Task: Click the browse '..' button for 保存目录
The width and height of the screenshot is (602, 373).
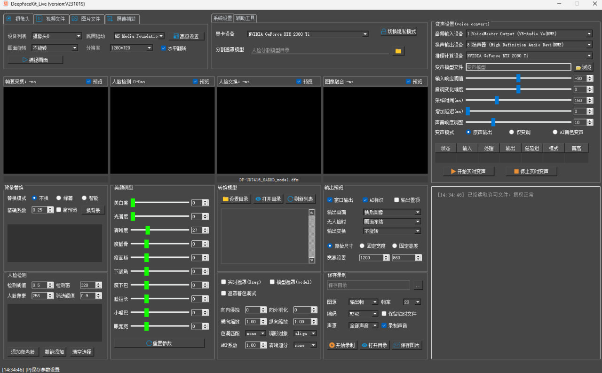Action: coord(418,285)
